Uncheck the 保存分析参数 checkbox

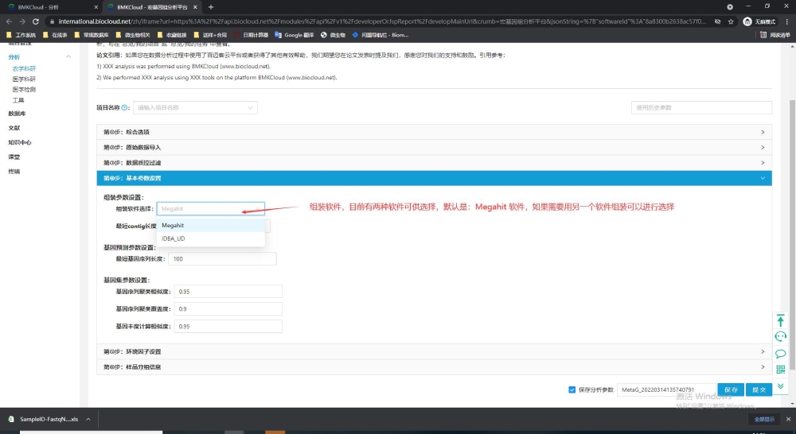572,389
